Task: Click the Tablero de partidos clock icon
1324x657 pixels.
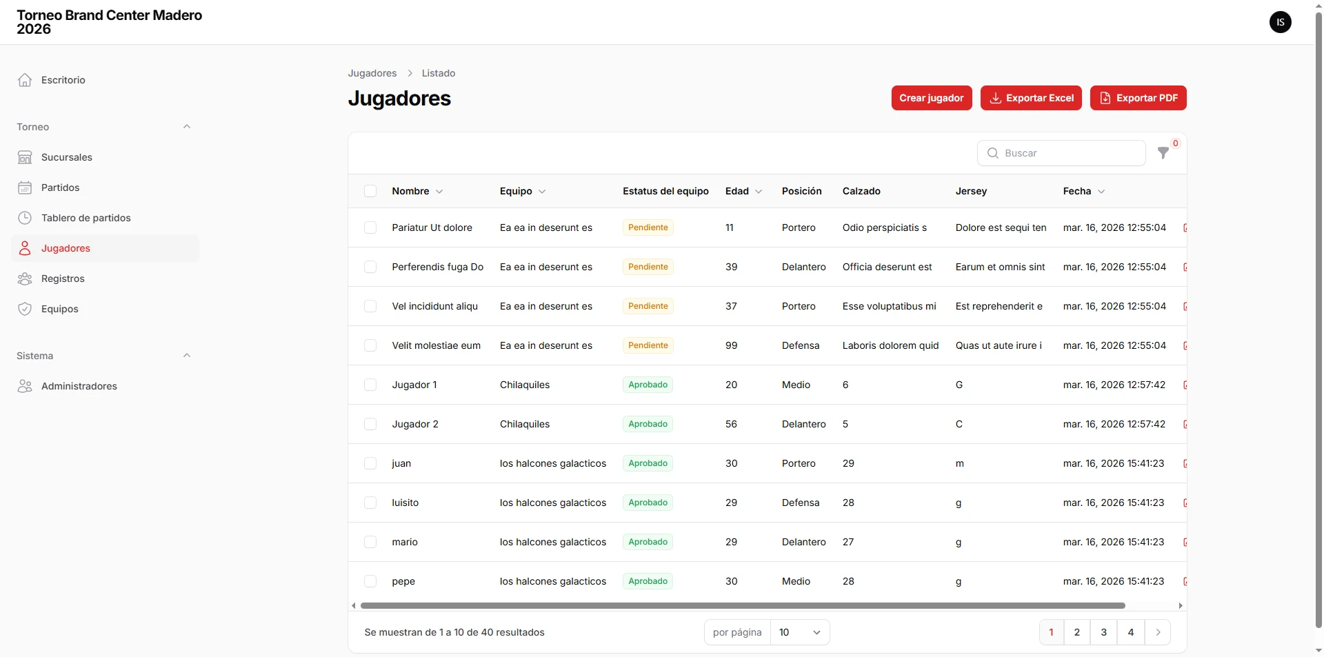Action: pos(25,218)
